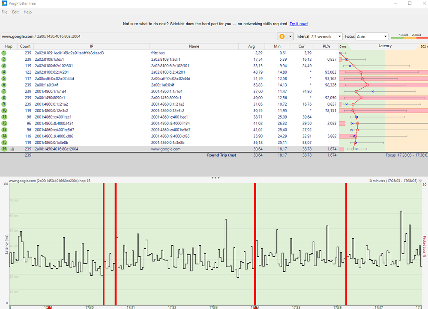Select hop 12 green circle icon

pyautogui.click(x=4, y=123)
